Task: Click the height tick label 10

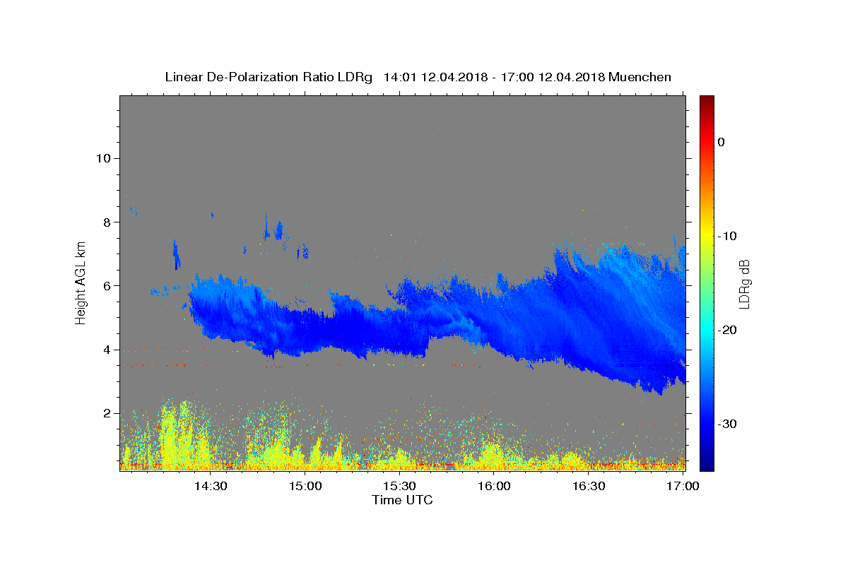Action: (102, 158)
